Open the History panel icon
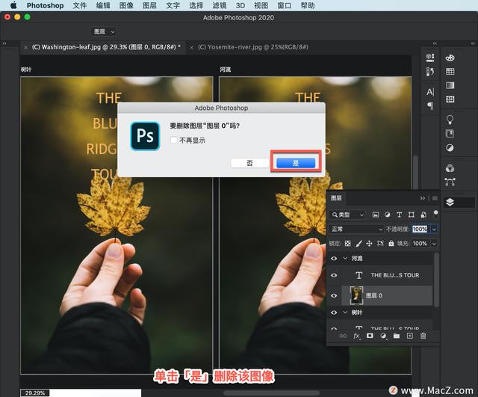 click(x=430, y=72)
